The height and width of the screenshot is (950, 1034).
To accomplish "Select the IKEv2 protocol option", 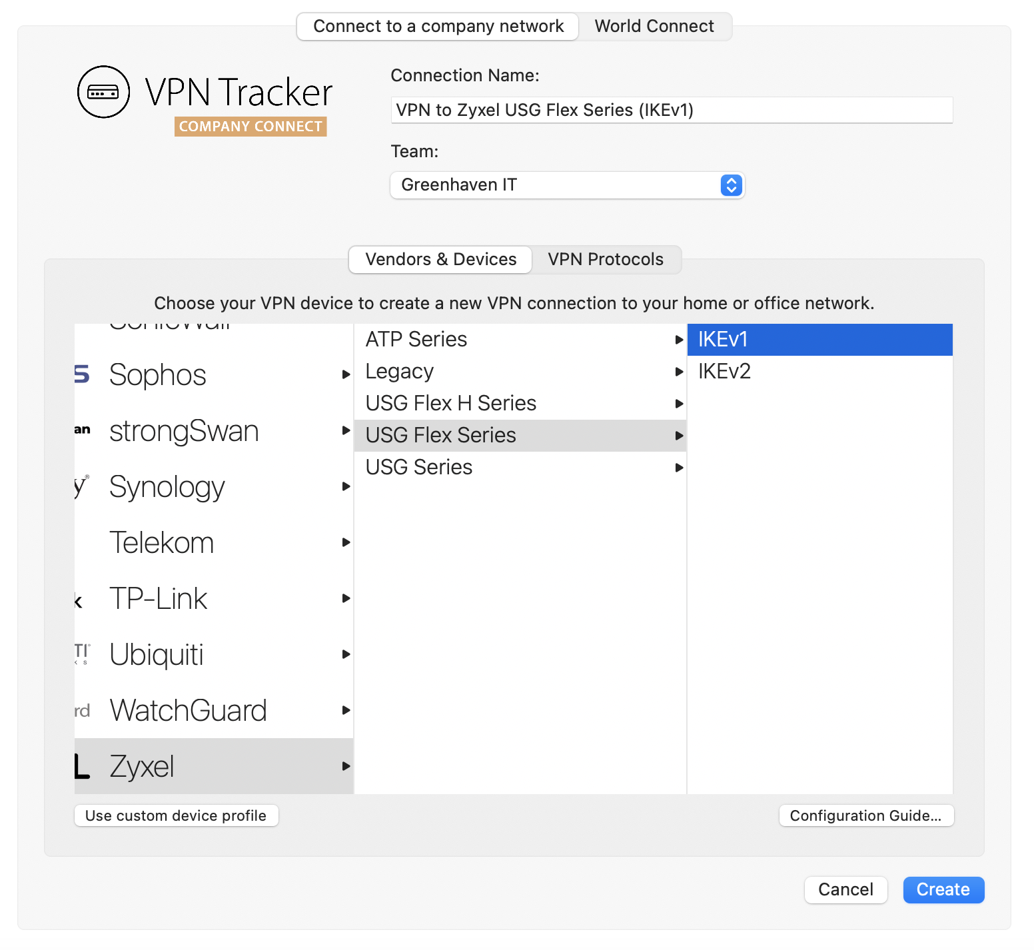I will tap(819, 371).
